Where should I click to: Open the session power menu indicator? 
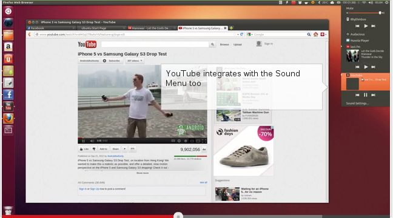[x=386, y=2]
